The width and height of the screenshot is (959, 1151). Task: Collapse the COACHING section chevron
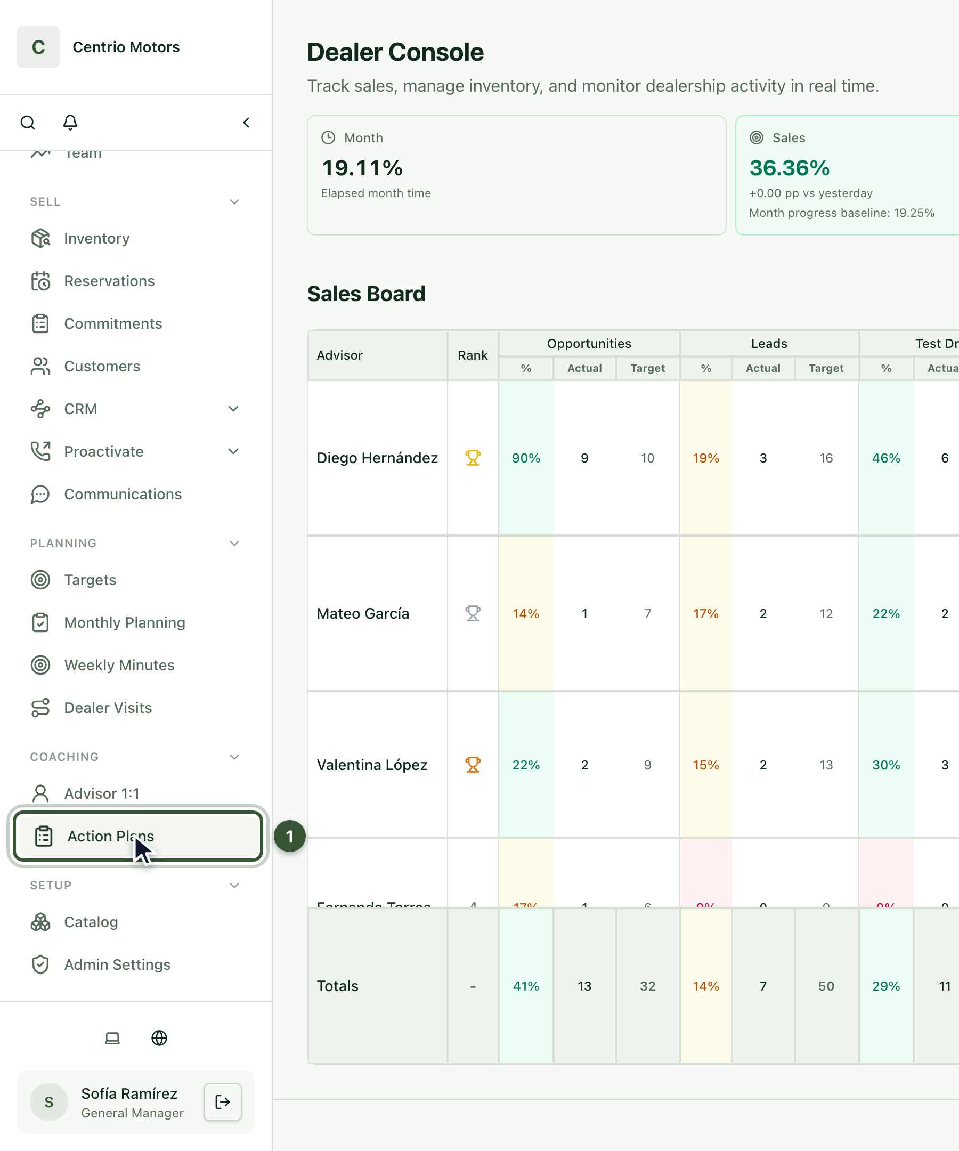[x=234, y=757]
